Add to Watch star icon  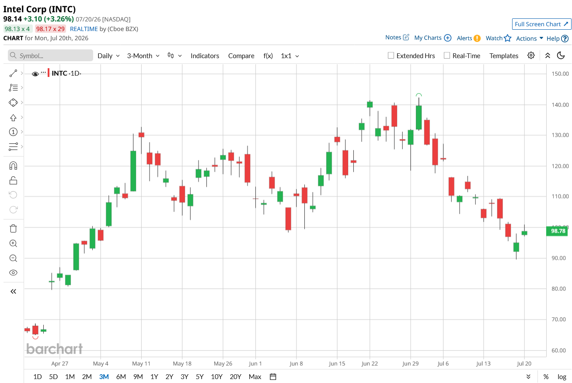pyautogui.click(x=507, y=38)
